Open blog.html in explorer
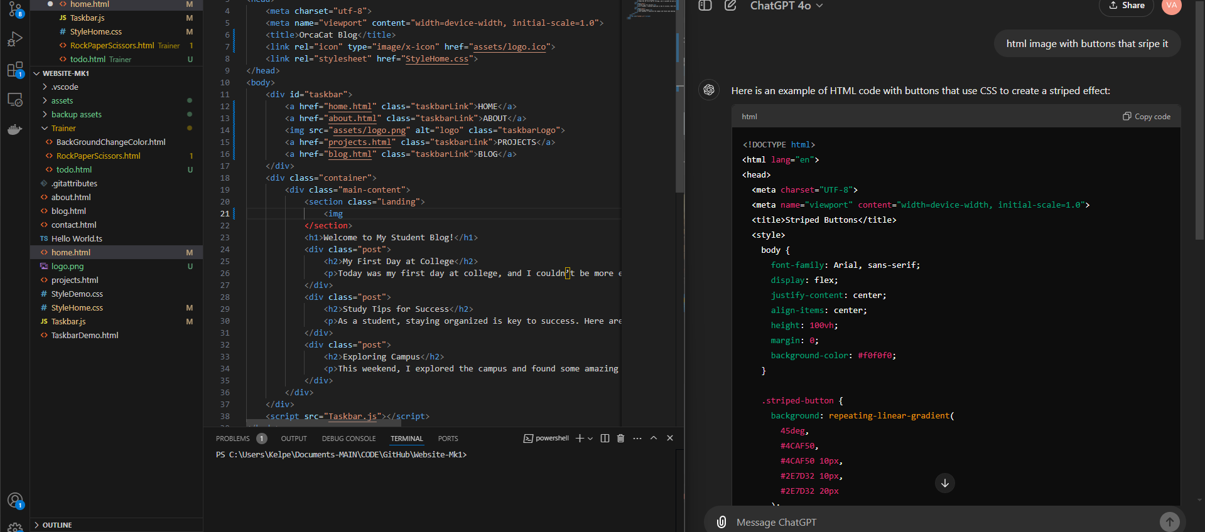The width and height of the screenshot is (1205, 532). pos(117,211)
